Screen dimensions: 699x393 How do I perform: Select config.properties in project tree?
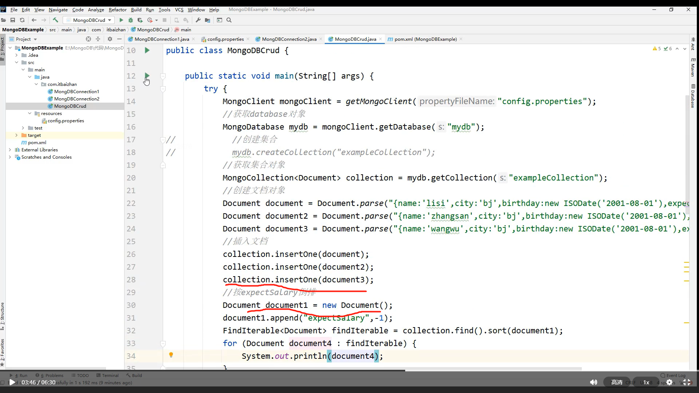pos(66,121)
